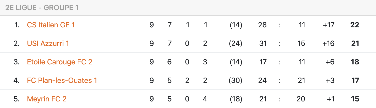Viewport: 376px width, 108px height.
Task: Select the rank 4. position cell
Action: point(16,80)
